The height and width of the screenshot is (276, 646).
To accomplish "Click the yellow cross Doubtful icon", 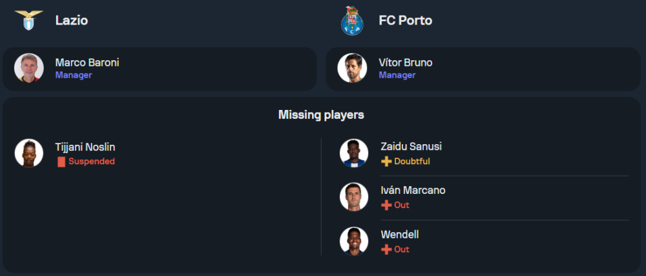I will [386, 162].
